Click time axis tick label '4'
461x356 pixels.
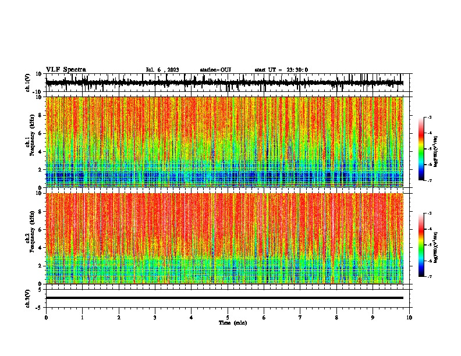click(x=192, y=318)
